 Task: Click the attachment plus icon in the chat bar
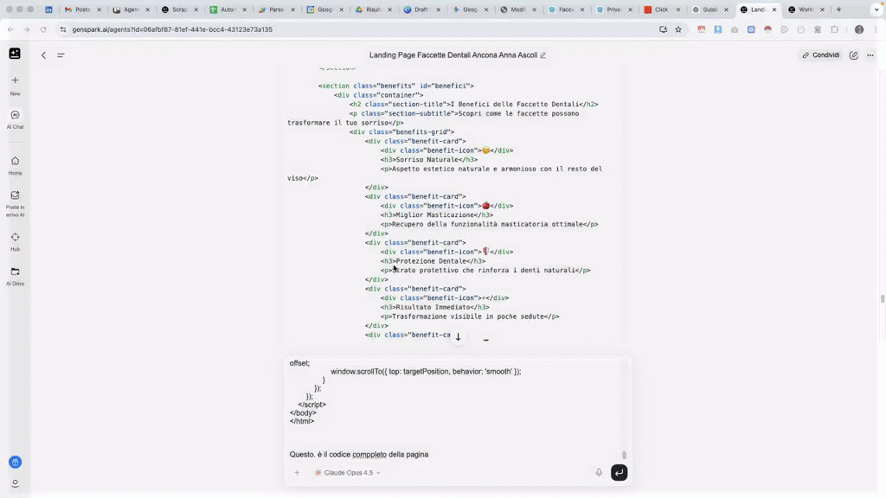pos(297,472)
